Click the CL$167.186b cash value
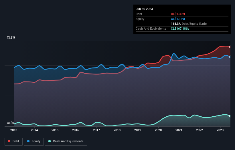The image size is (235, 150). tap(180, 29)
